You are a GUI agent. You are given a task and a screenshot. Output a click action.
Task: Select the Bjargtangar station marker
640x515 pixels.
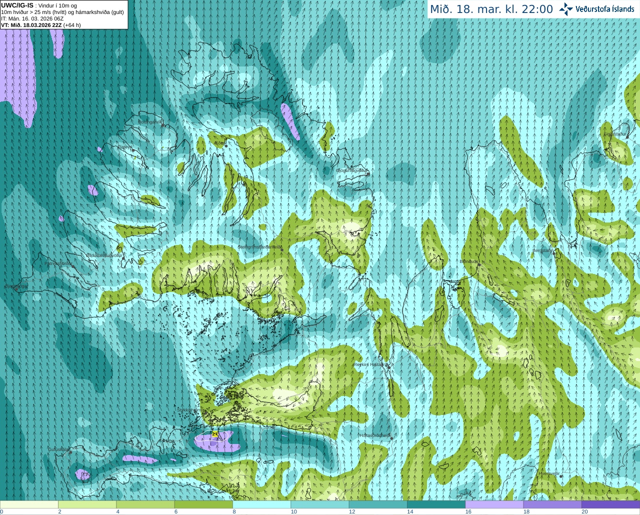16,289
